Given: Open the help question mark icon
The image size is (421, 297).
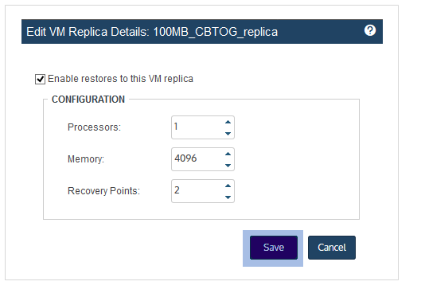Looking at the screenshot, I should point(370,30).
